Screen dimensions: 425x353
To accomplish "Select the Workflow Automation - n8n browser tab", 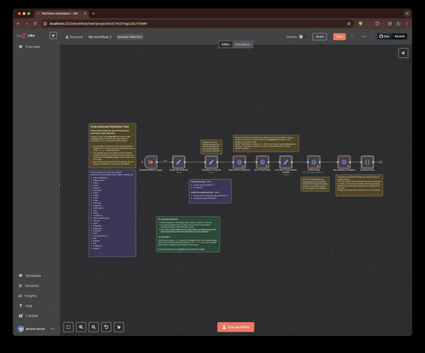I will [61, 13].
